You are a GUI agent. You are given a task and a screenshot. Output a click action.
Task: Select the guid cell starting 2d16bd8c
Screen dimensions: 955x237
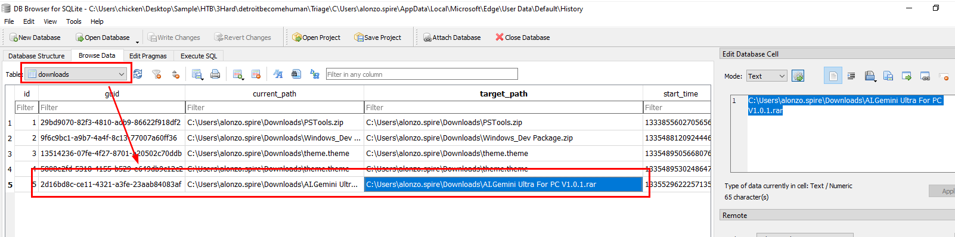pyautogui.click(x=112, y=185)
